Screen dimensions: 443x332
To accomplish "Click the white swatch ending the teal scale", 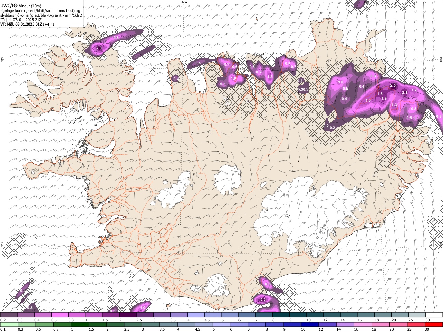I will (434, 315).
